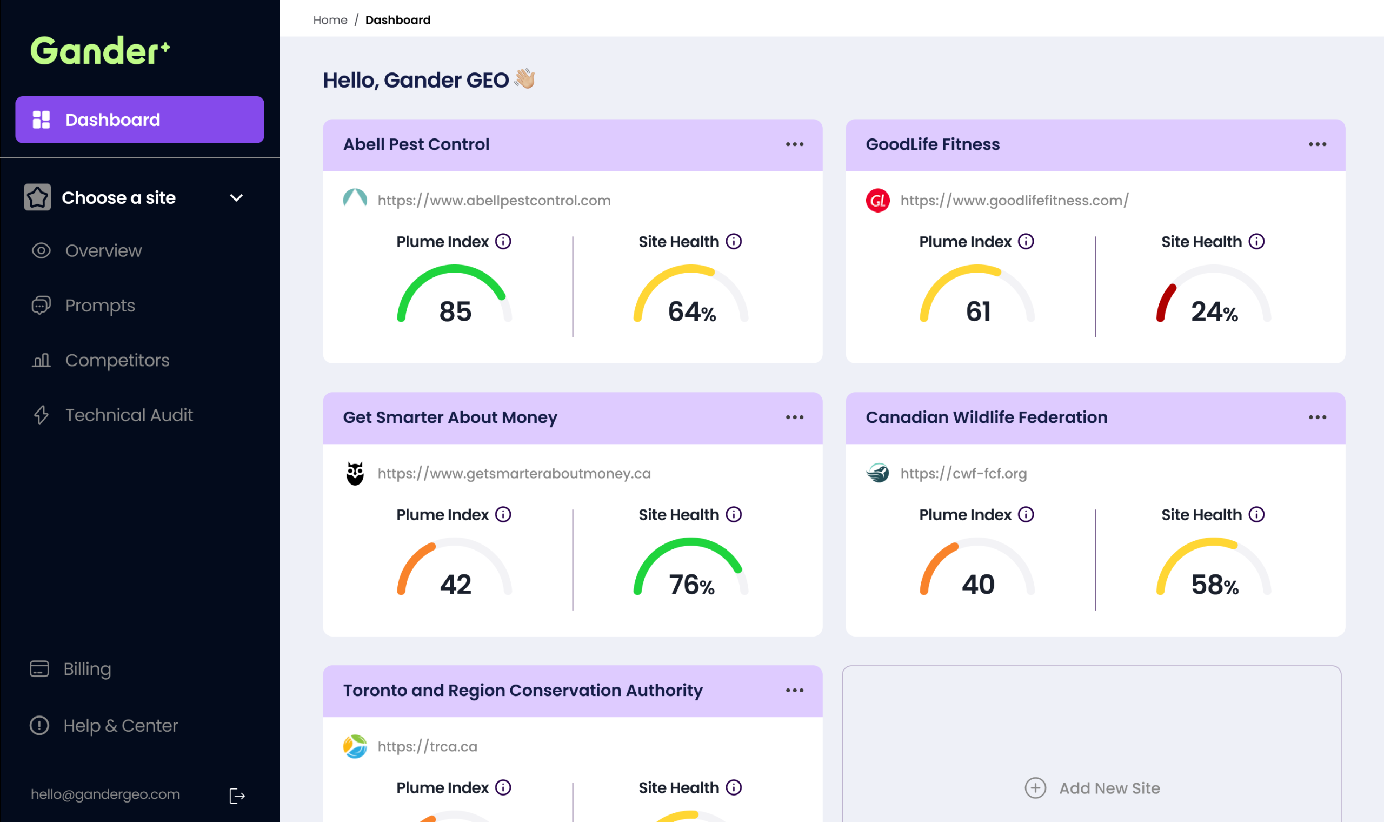
Task: Open Competitors in the sidebar
Action: point(100,360)
